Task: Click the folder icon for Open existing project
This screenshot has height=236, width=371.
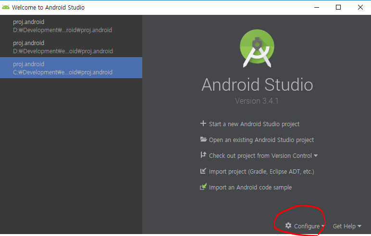Action: pyautogui.click(x=203, y=140)
